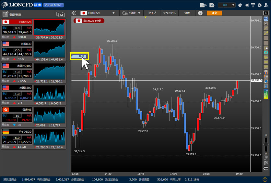
Task: Open settings with the gear icon
Action: 259,5
